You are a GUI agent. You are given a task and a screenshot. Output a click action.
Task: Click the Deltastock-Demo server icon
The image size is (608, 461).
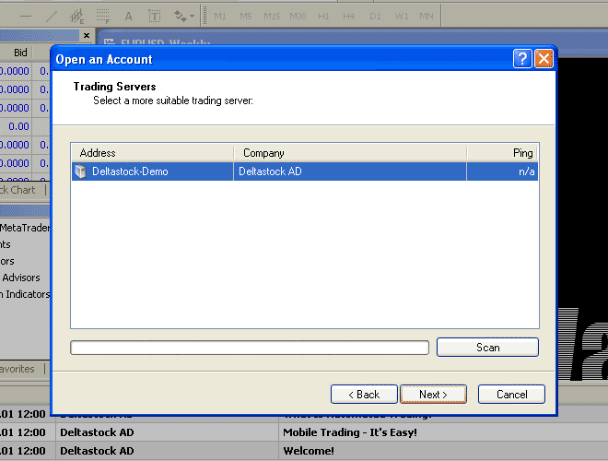point(81,171)
